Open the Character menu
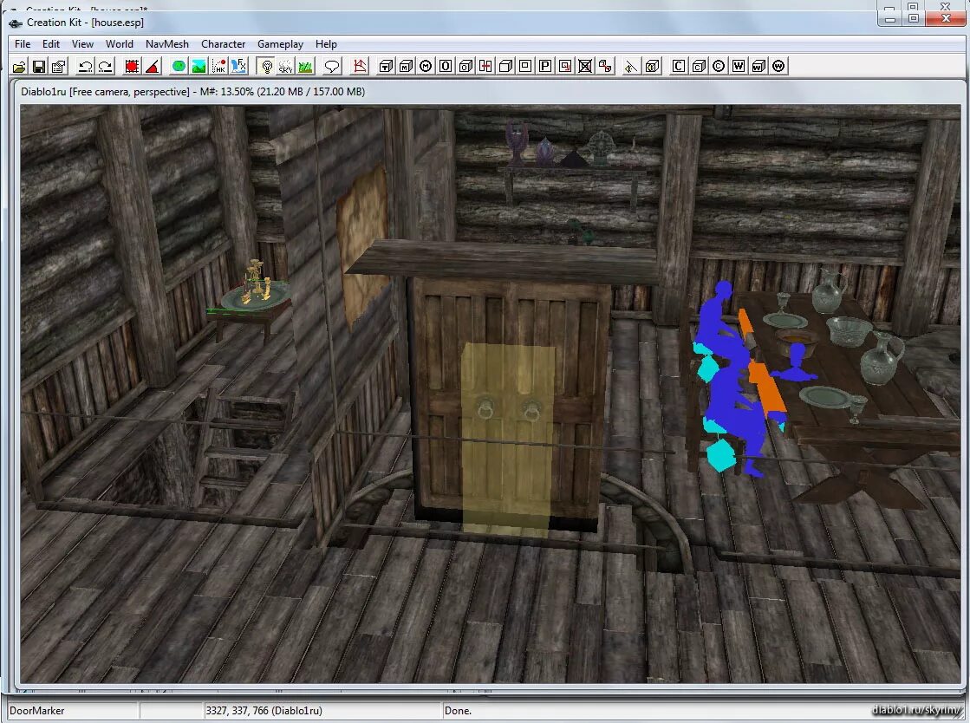The width and height of the screenshot is (970, 723). [223, 44]
